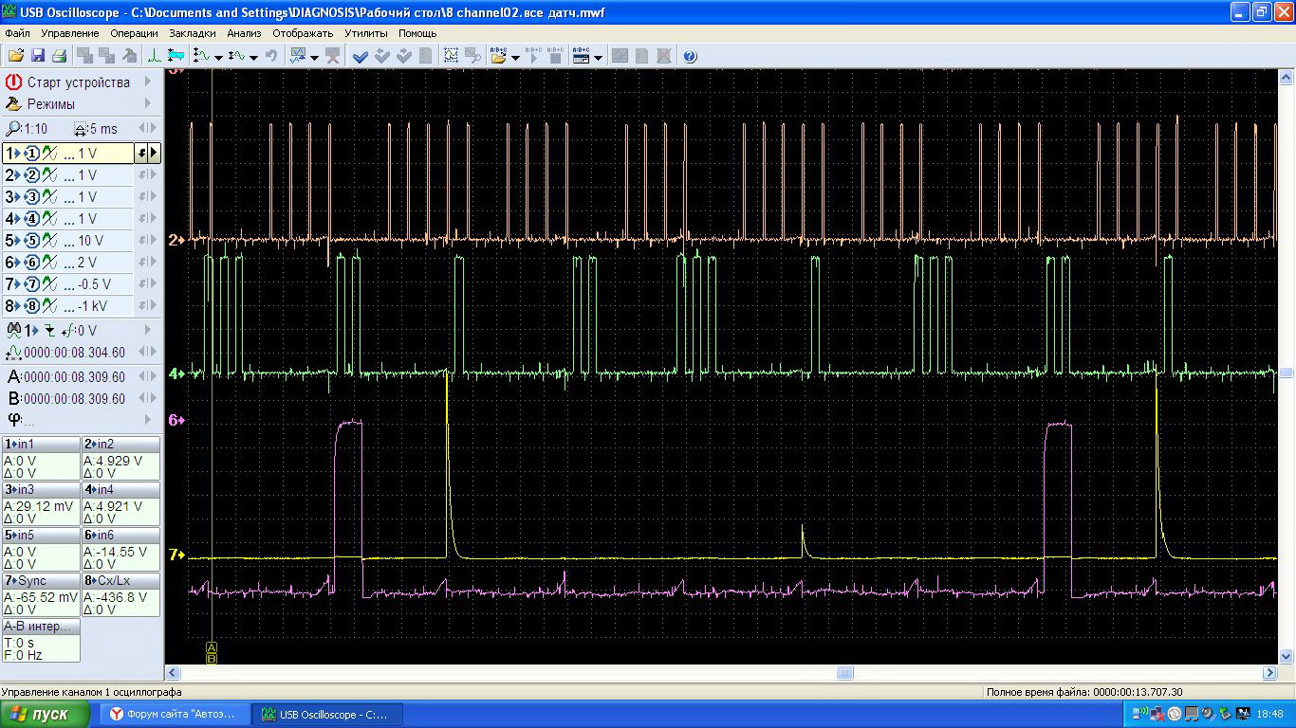The height and width of the screenshot is (728, 1296).
Task: Toggle channel 2 with its circled number icon
Action: 31,174
